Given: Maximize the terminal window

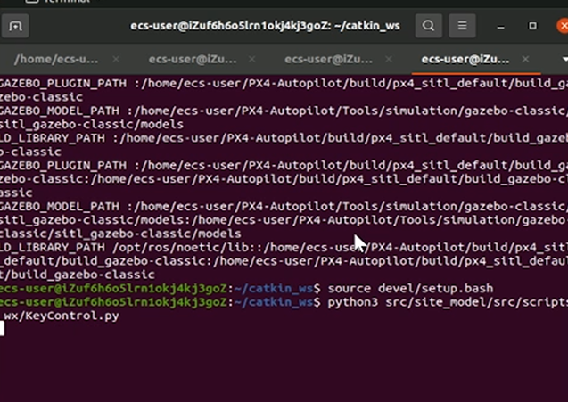Looking at the screenshot, I should coord(532,26).
